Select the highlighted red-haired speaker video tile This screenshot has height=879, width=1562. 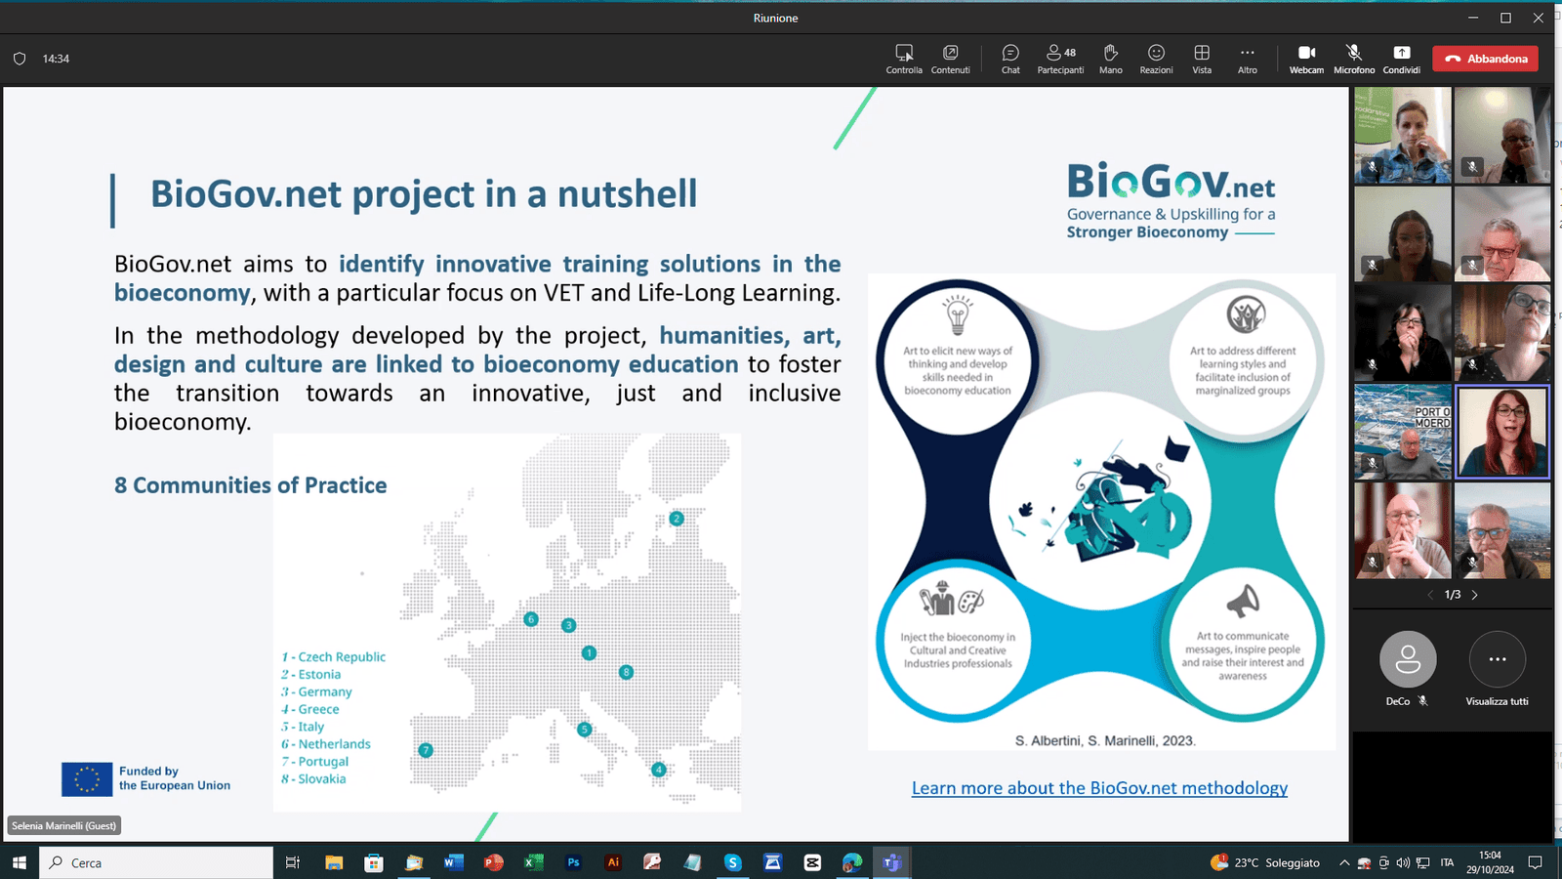click(x=1501, y=432)
